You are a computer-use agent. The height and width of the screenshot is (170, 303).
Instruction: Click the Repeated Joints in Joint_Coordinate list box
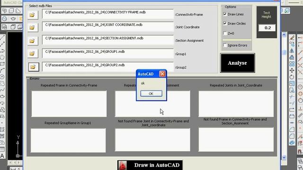pyautogui.click(x=236, y=104)
